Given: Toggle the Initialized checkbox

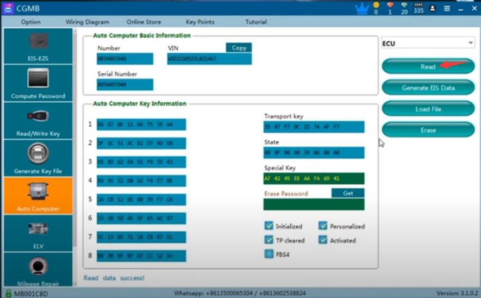Looking at the screenshot, I should (x=268, y=226).
